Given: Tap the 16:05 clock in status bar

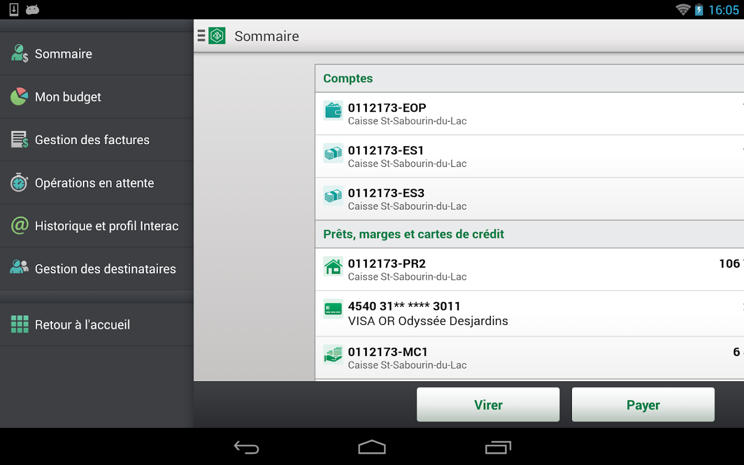Looking at the screenshot, I should click(723, 10).
